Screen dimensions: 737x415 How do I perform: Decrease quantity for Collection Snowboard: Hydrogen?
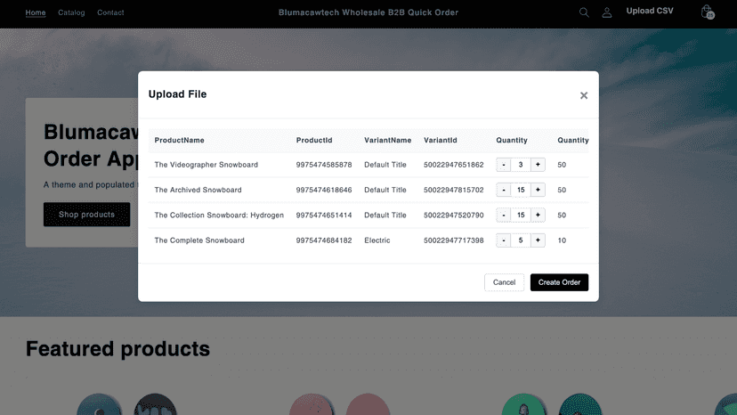click(x=504, y=215)
